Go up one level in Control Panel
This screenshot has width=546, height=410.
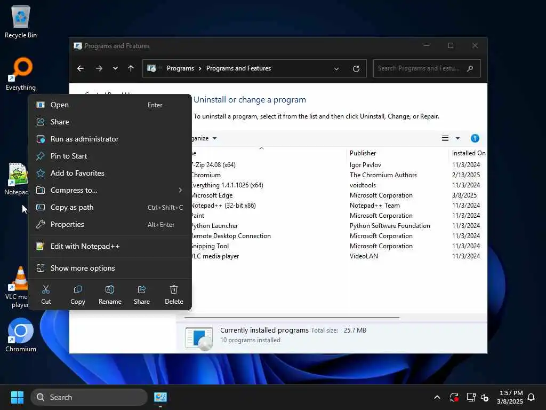131,68
